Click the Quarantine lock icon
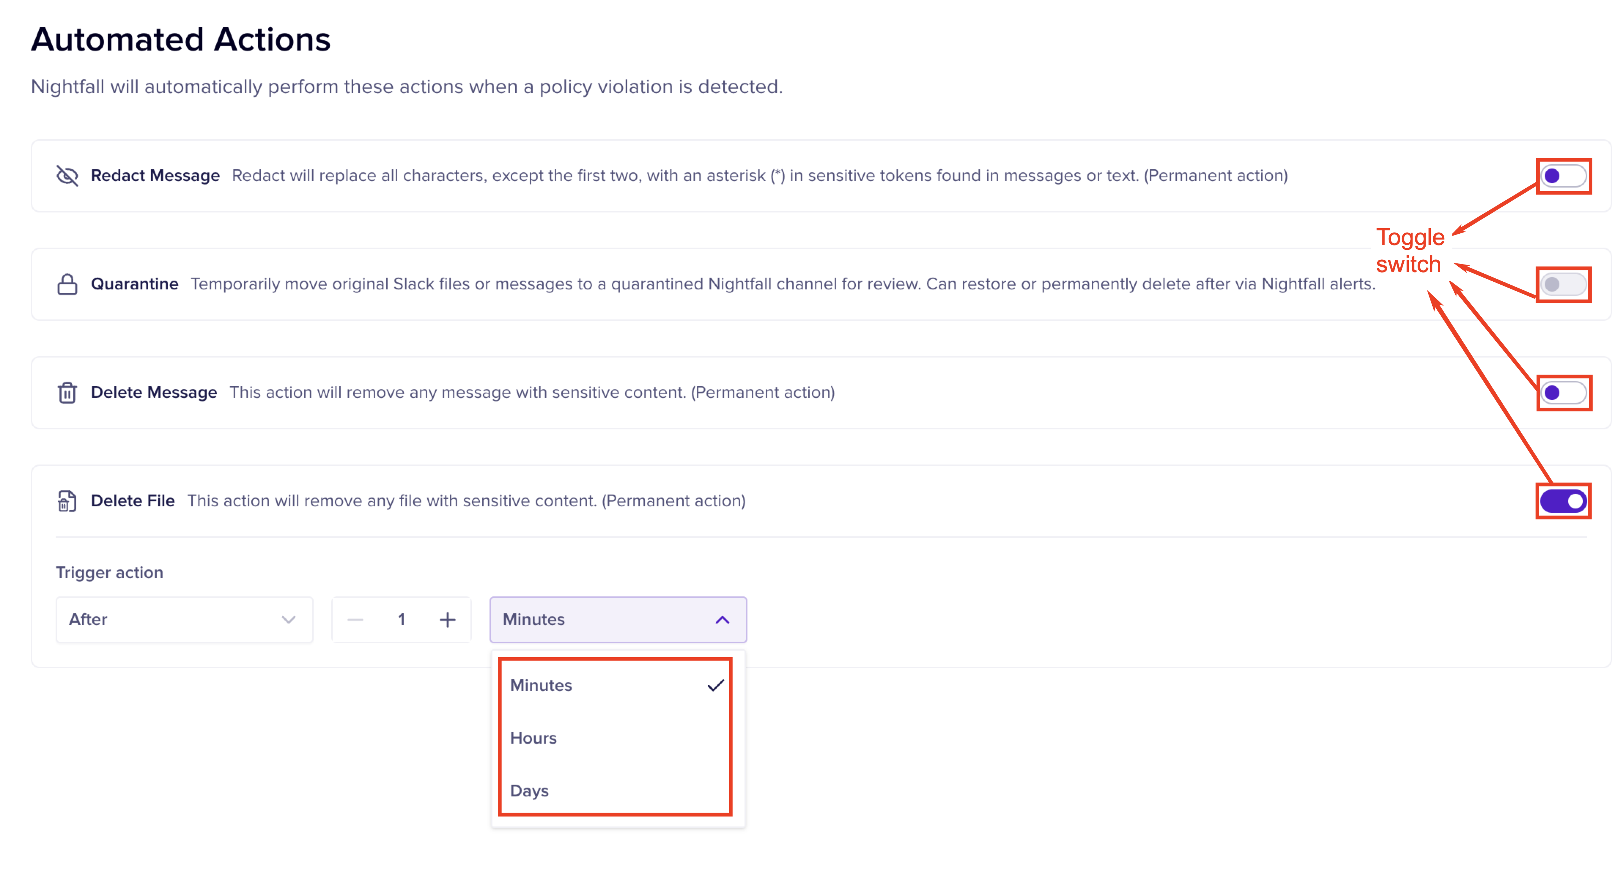 click(x=67, y=285)
